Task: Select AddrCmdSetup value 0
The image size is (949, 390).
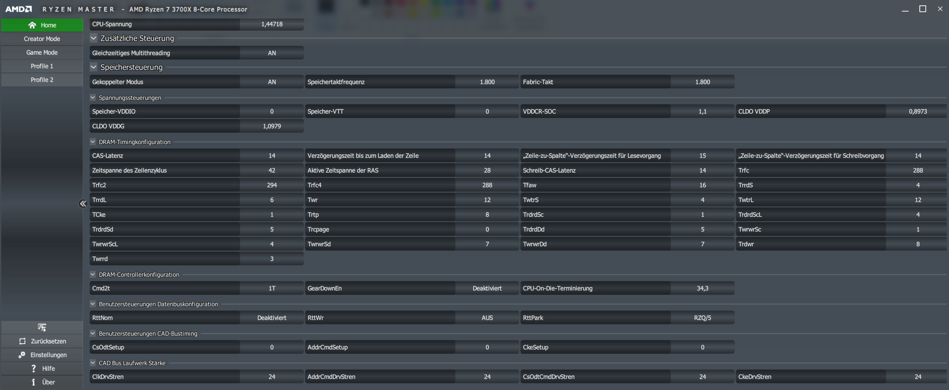Action: click(487, 347)
